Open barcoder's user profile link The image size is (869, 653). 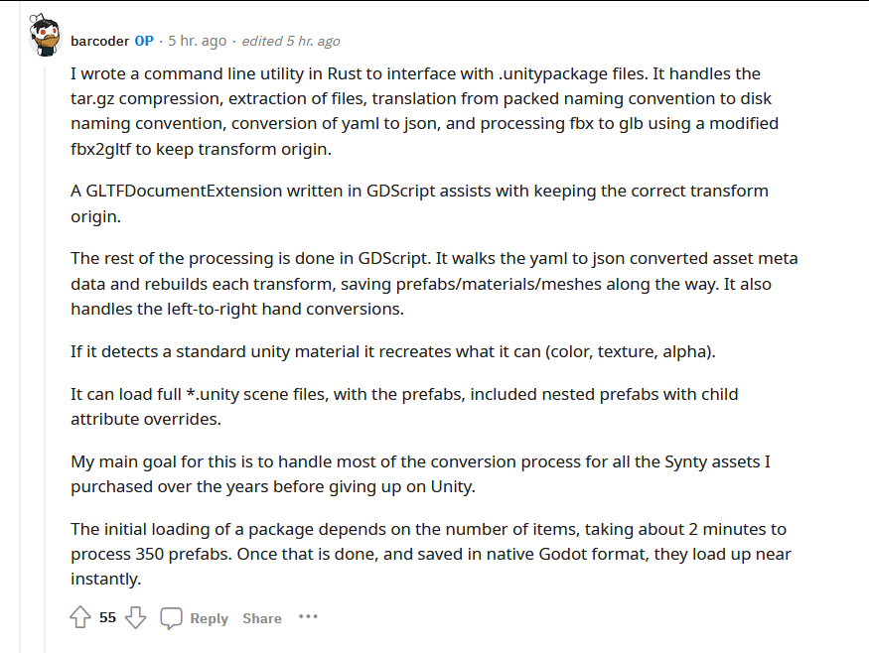[x=99, y=41]
